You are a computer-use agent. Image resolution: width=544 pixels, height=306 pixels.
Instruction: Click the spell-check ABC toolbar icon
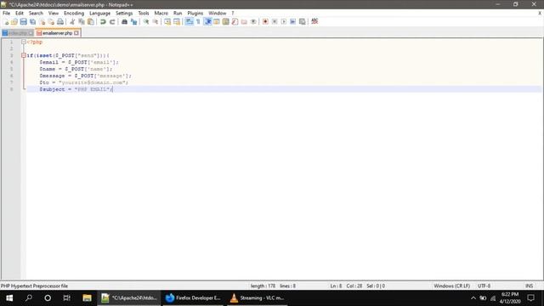coord(314,21)
